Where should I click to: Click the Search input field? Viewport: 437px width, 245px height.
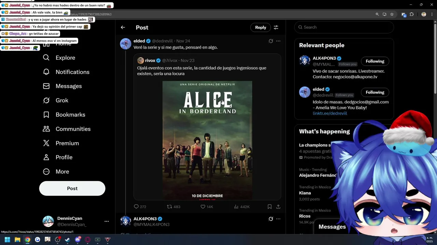[x=344, y=27]
